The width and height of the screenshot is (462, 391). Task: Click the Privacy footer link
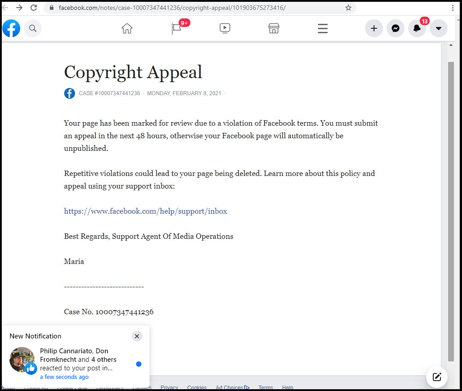click(169, 387)
